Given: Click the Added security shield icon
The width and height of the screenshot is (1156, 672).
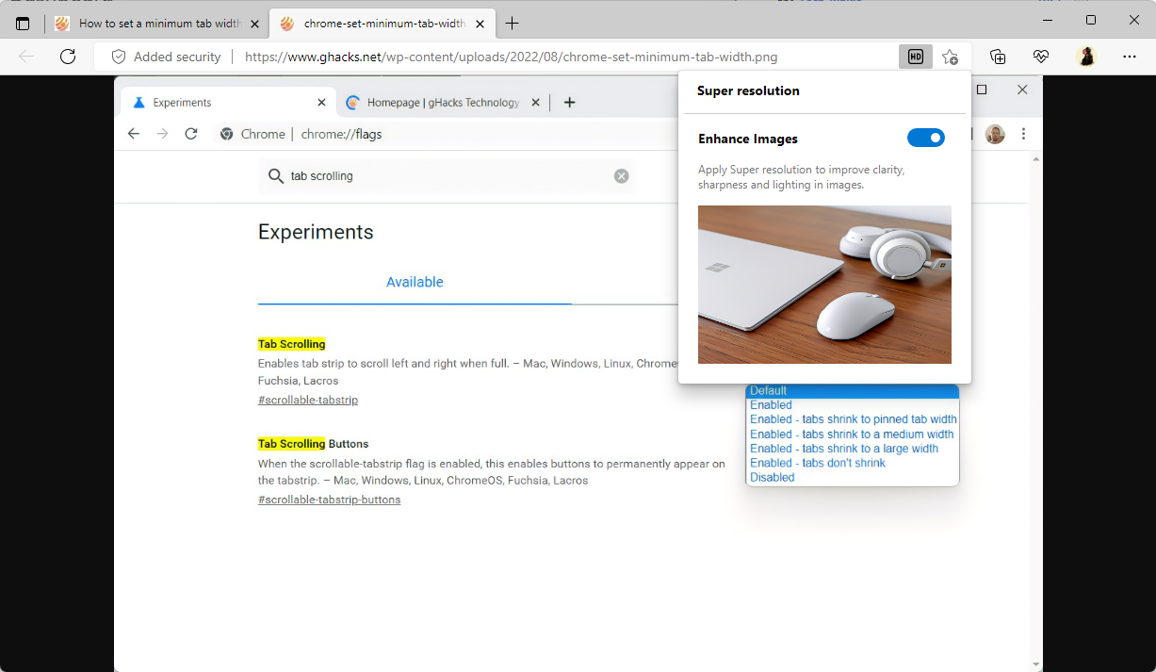Looking at the screenshot, I should (x=119, y=57).
